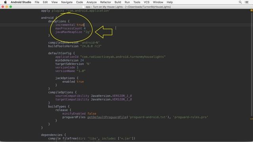Click the 'proguard-rules.pro' string
The image size is (253, 142).
pos(191,117)
